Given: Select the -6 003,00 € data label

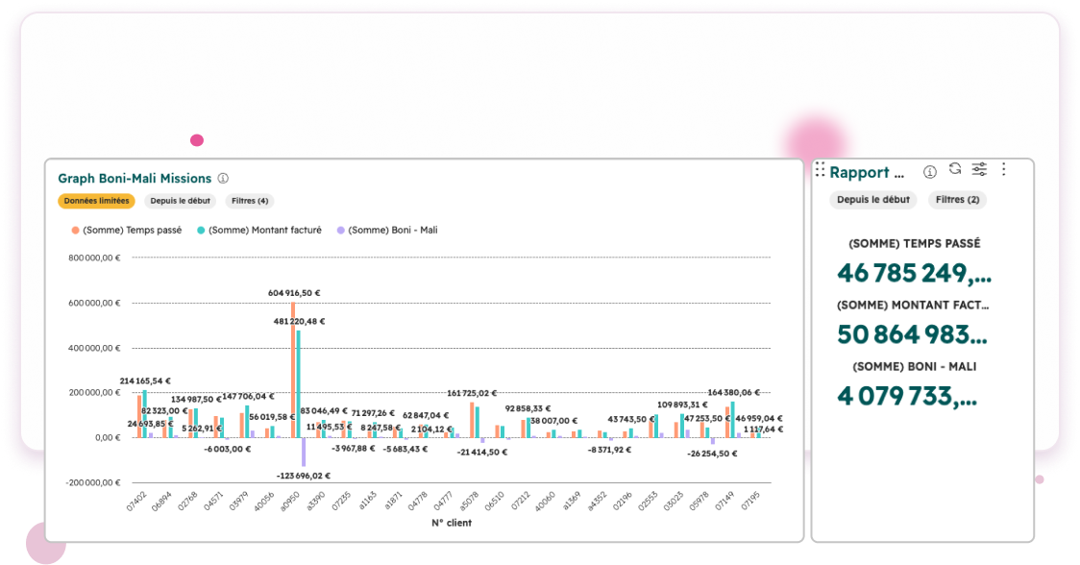Looking at the screenshot, I should [x=228, y=450].
